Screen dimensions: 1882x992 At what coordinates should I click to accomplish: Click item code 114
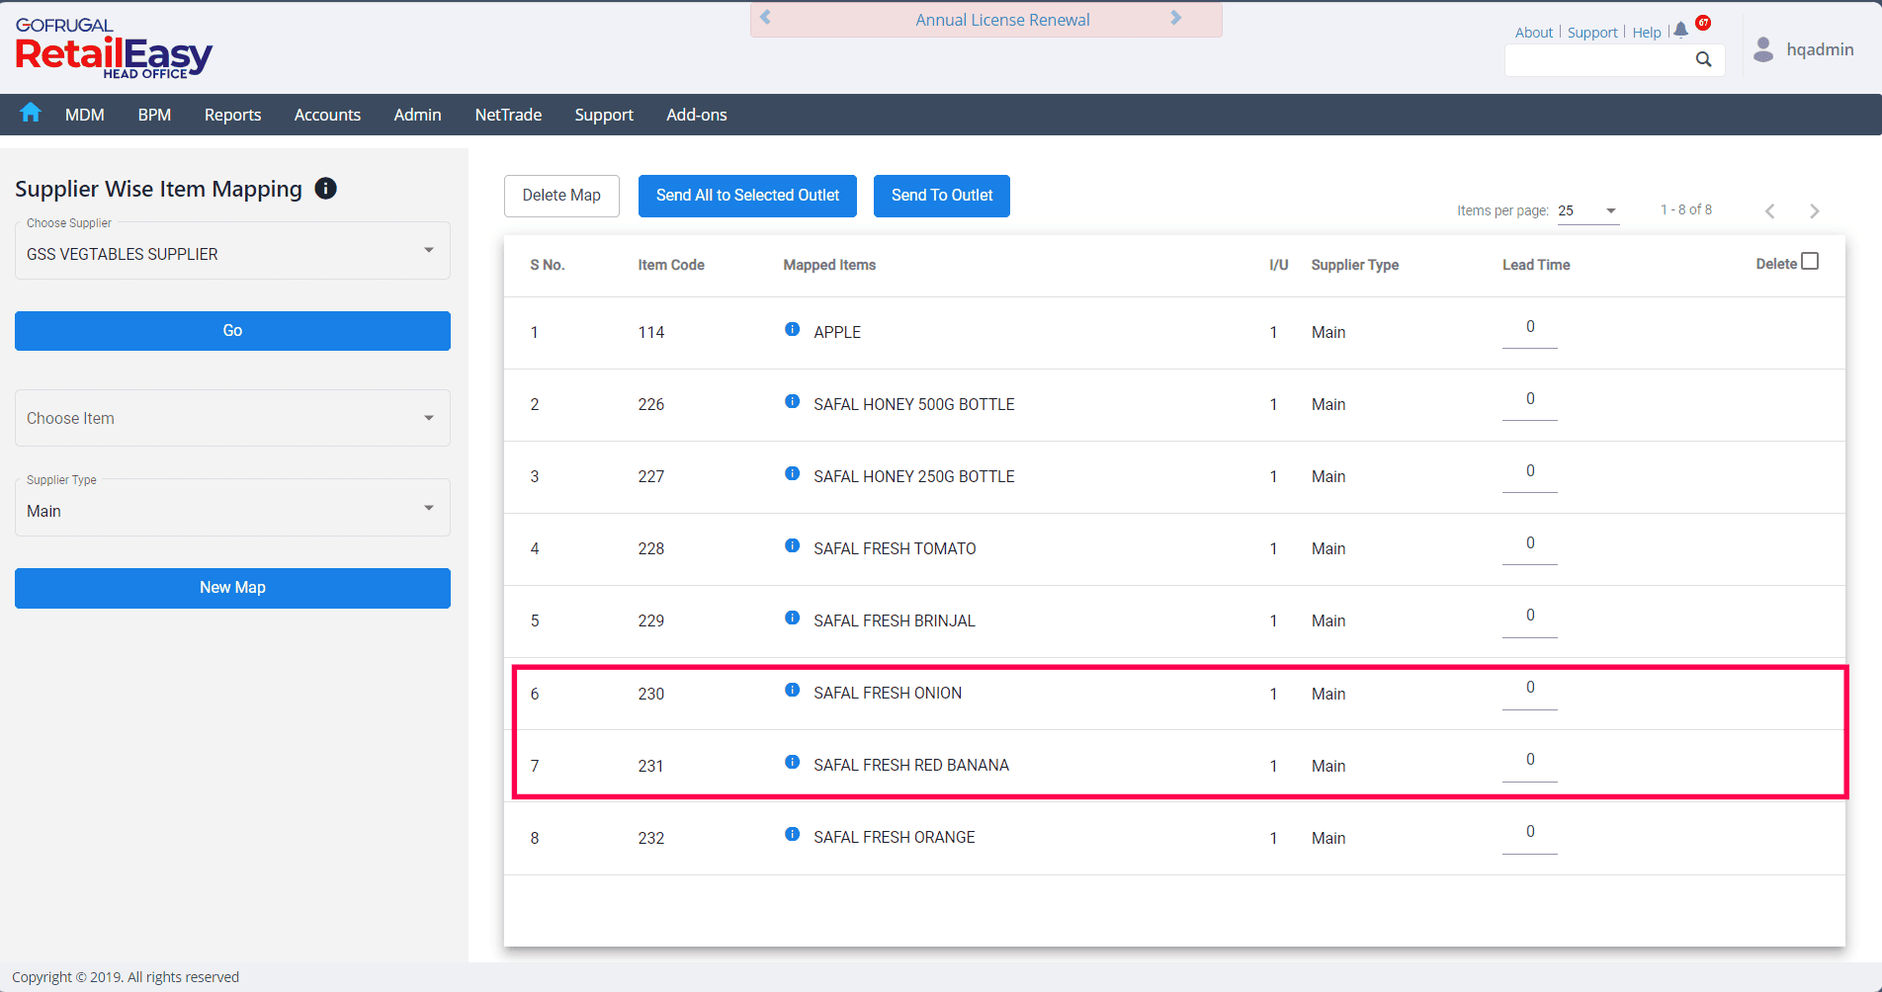(651, 332)
